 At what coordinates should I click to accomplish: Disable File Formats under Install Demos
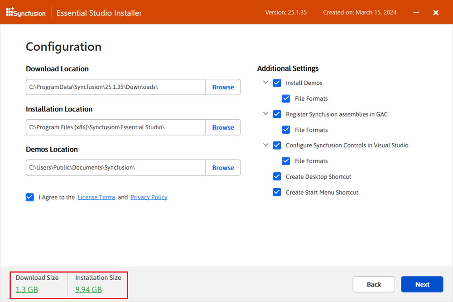click(286, 98)
